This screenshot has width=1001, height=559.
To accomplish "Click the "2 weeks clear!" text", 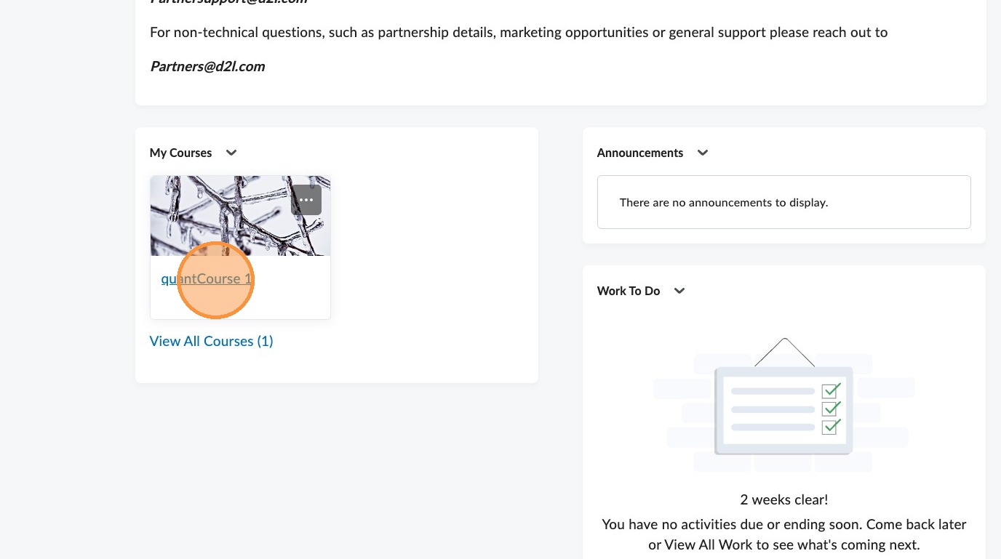I will click(x=783, y=500).
